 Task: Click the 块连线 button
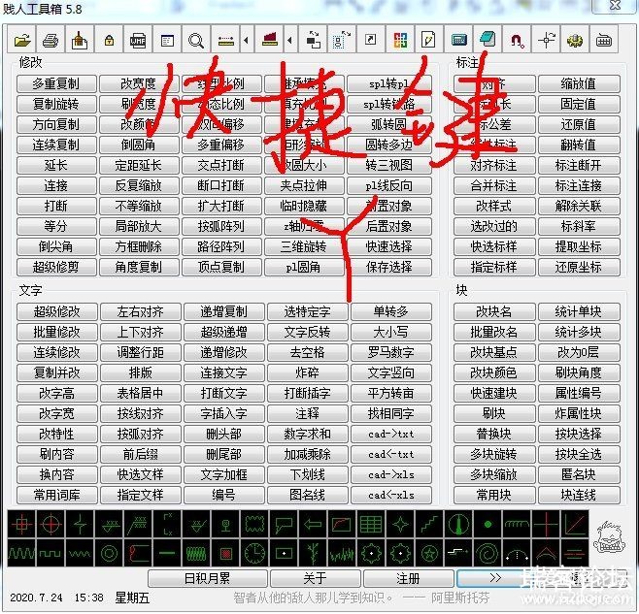pos(579,495)
